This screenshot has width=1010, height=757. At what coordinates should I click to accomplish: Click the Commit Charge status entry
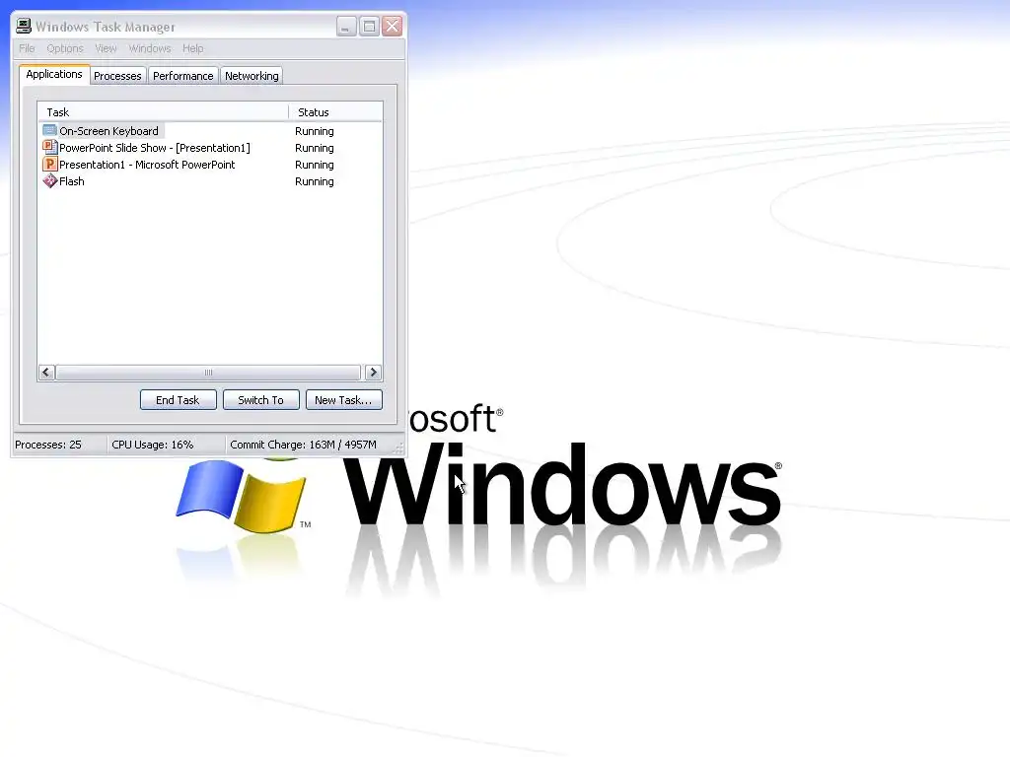tap(303, 445)
